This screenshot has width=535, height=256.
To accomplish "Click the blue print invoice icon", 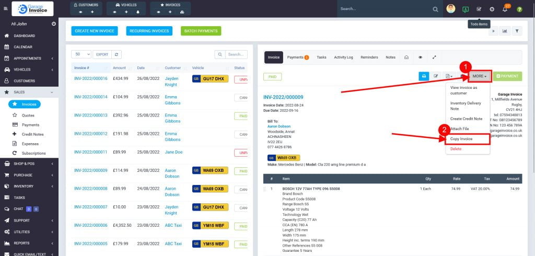I will (x=424, y=76).
